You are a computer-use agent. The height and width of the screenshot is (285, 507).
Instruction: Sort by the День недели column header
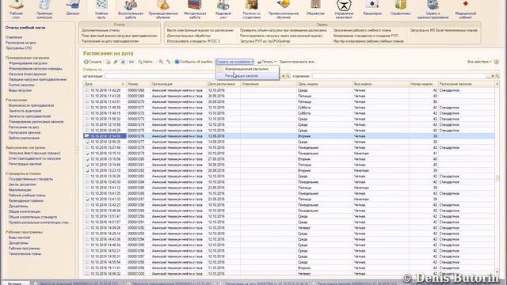[x=324, y=84]
